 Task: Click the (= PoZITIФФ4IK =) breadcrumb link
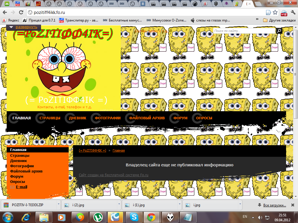93,150
